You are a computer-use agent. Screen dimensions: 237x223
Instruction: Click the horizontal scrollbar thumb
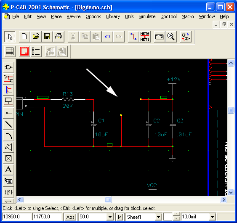[x=108, y=199]
